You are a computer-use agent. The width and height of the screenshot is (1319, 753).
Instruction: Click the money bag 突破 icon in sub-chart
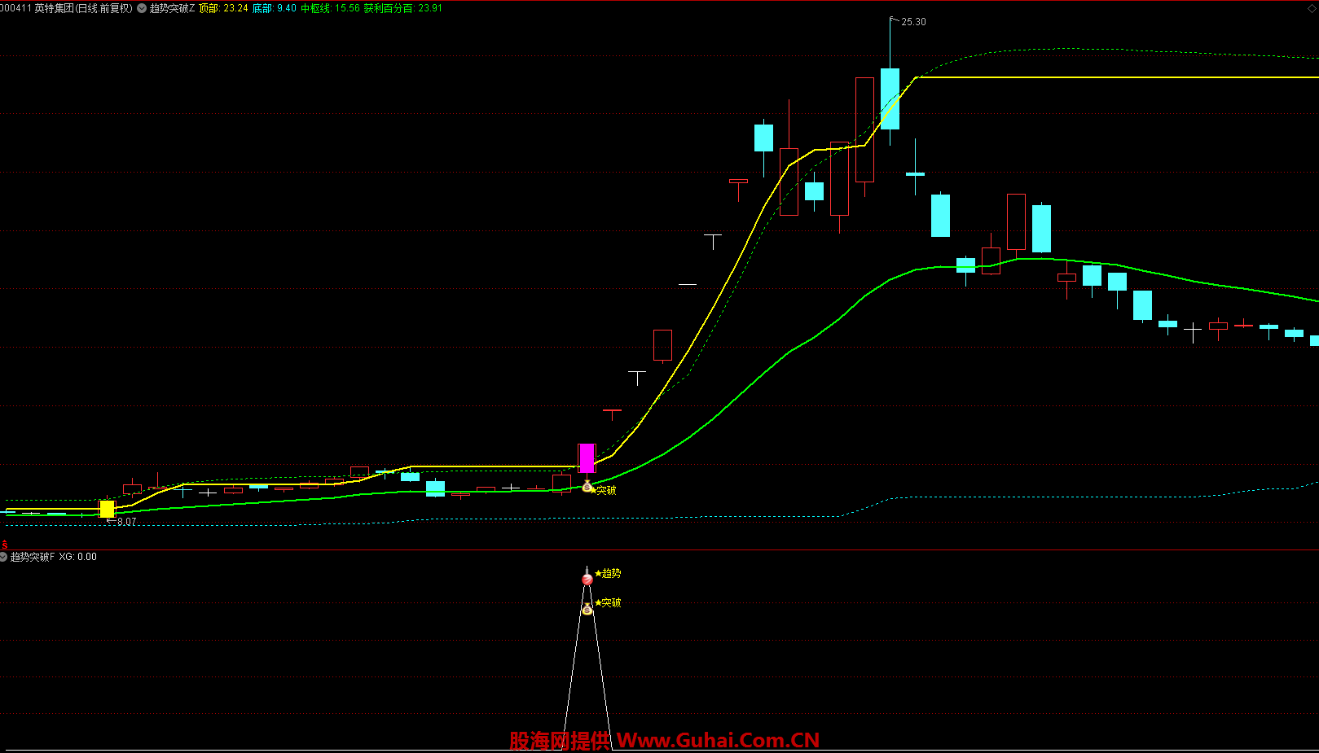pos(587,609)
